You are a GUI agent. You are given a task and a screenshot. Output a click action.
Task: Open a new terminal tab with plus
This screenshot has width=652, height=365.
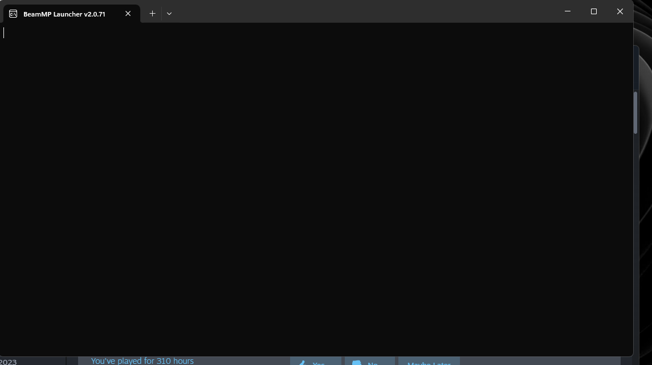[x=152, y=14]
